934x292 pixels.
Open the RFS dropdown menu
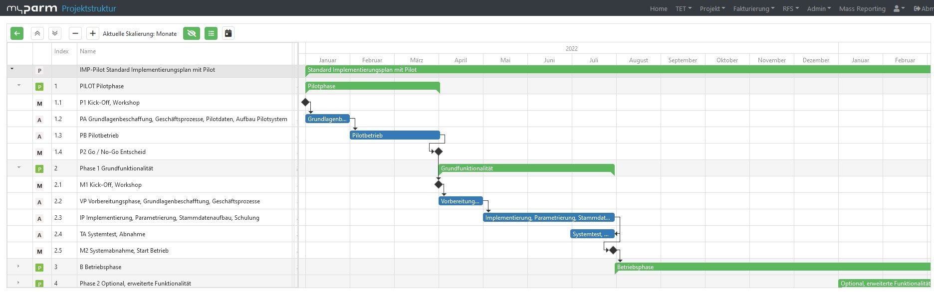[791, 8]
